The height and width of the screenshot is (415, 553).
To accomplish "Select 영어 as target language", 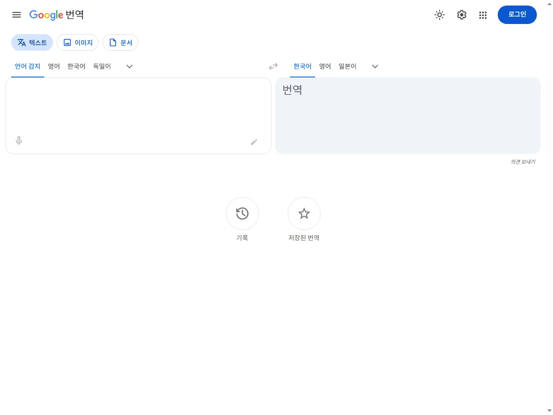I will (325, 66).
